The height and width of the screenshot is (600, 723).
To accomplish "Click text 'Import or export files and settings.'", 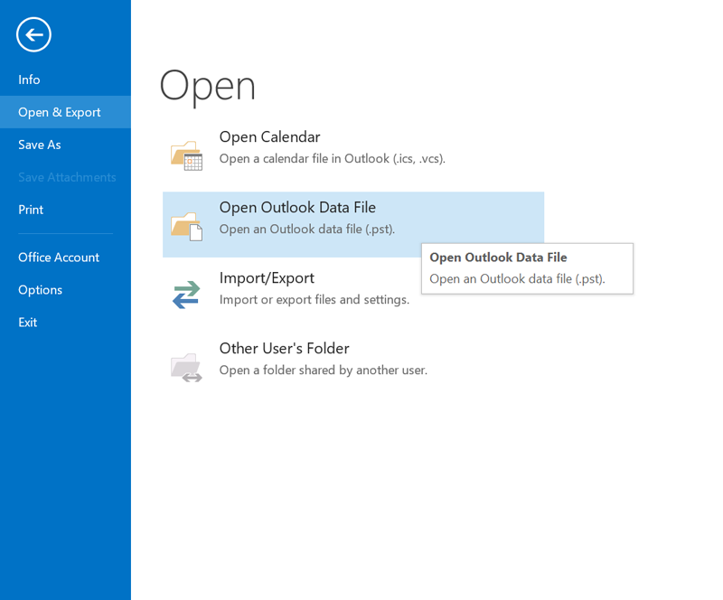I will pos(315,300).
